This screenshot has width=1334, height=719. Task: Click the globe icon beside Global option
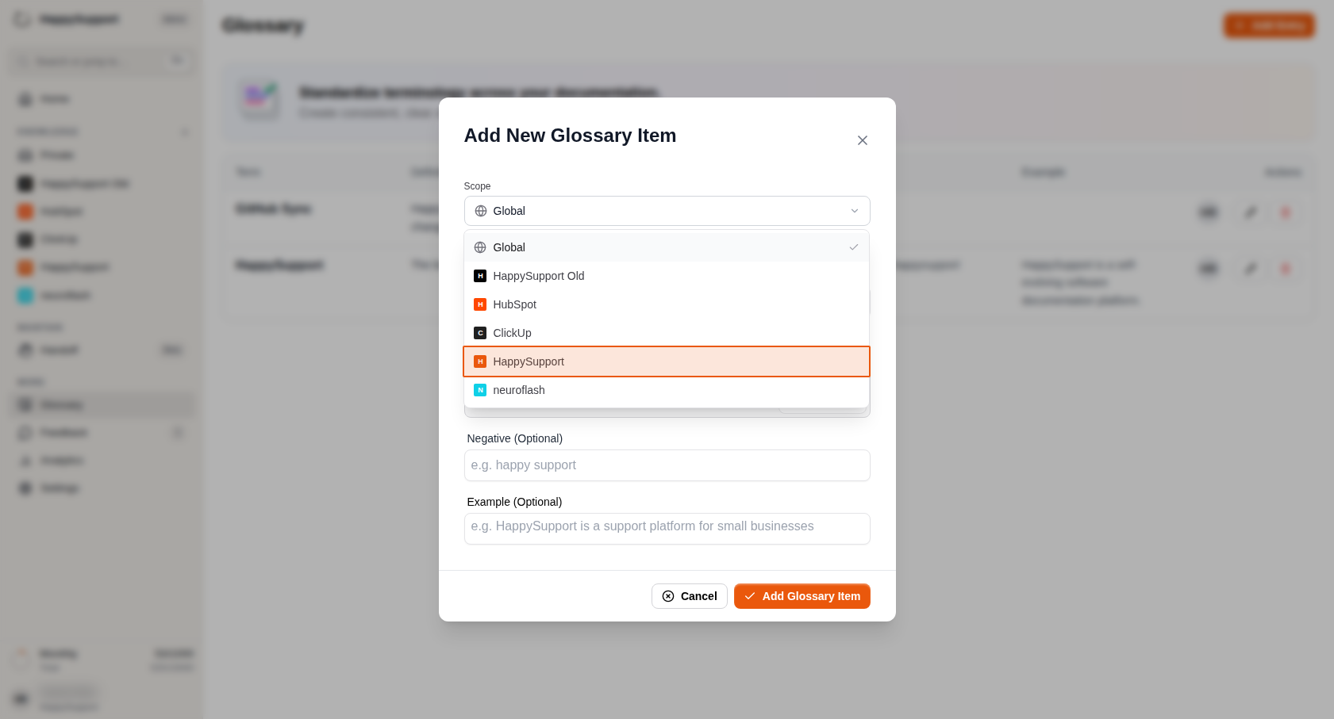[480, 247]
